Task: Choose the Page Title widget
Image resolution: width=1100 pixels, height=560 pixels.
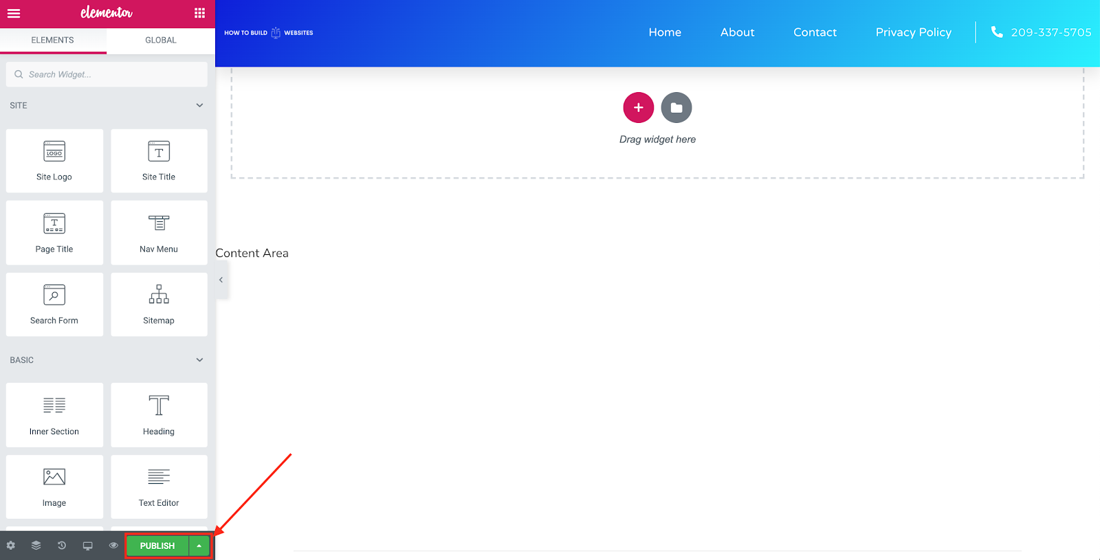Action: pyautogui.click(x=54, y=233)
